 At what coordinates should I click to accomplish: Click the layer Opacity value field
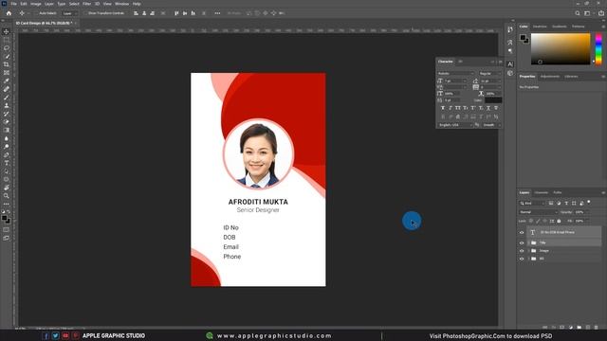tap(579, 212)
